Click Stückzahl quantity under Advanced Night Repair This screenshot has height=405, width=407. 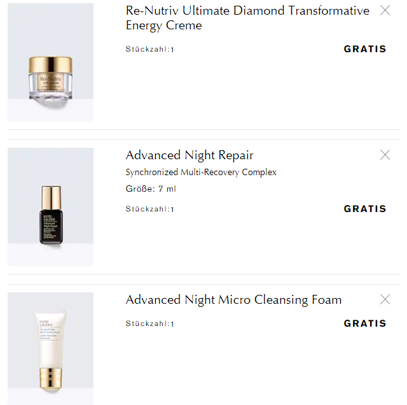[x=150, y=209]
